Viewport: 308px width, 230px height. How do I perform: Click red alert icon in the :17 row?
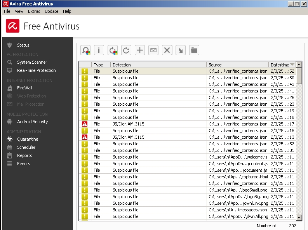(85, 124)
